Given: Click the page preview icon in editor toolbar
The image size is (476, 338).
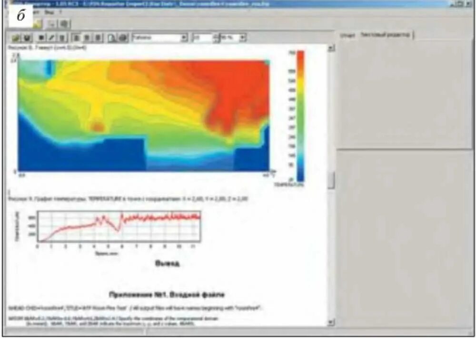Looking at the screenshot, I should click(x=112, y=38).
